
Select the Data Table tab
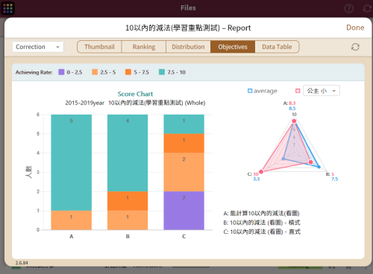(277, 47)
